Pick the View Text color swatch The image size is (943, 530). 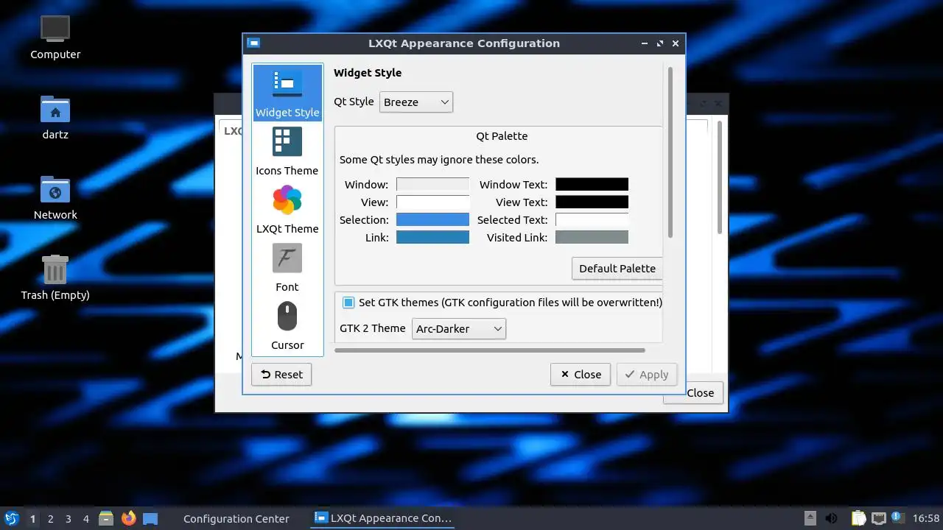pyautogui.click(x=592, y=202)
